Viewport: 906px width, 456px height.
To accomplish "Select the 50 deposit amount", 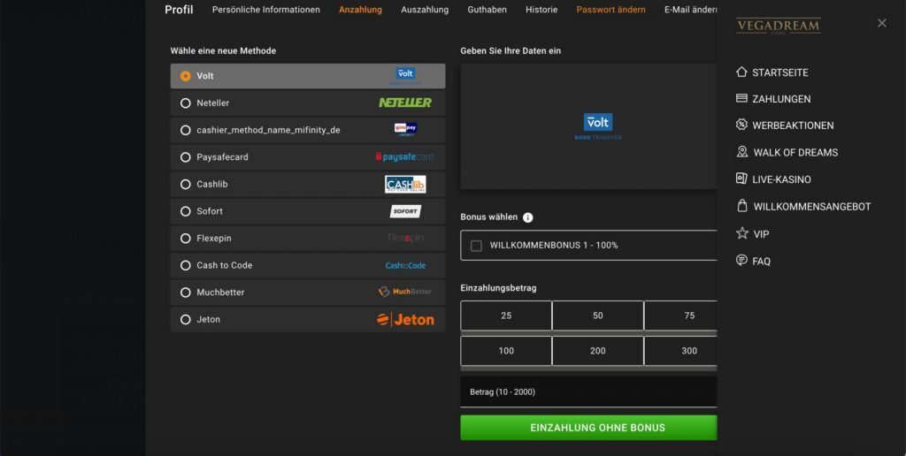I will point(597,315).
